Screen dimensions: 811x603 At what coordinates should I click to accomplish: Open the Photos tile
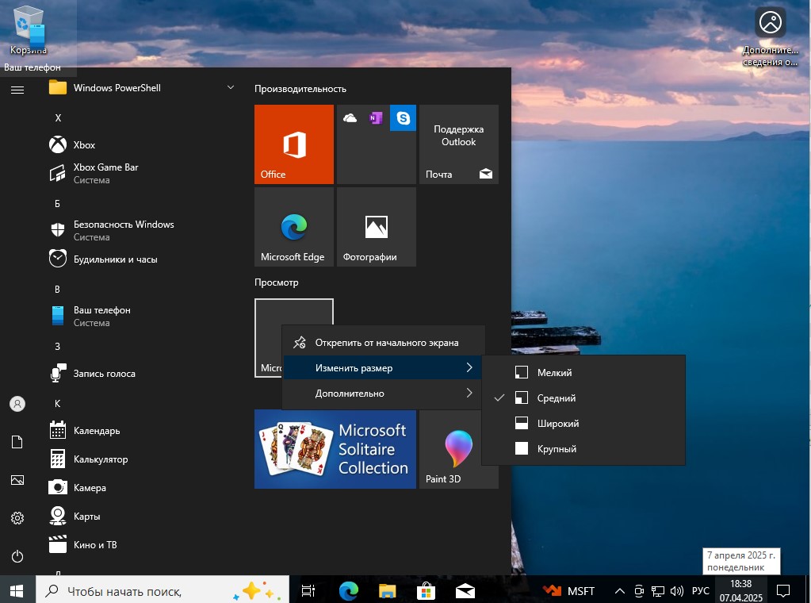click(376, 227)
